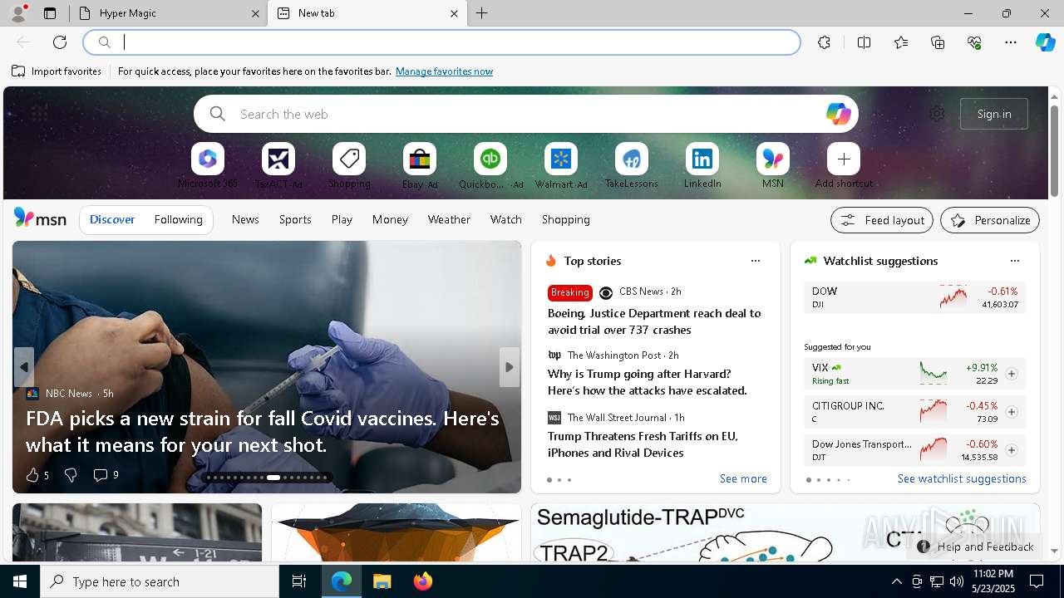Click the msn logo
The width and height of the screenshot is (1064, 598).
click(40, 218)
